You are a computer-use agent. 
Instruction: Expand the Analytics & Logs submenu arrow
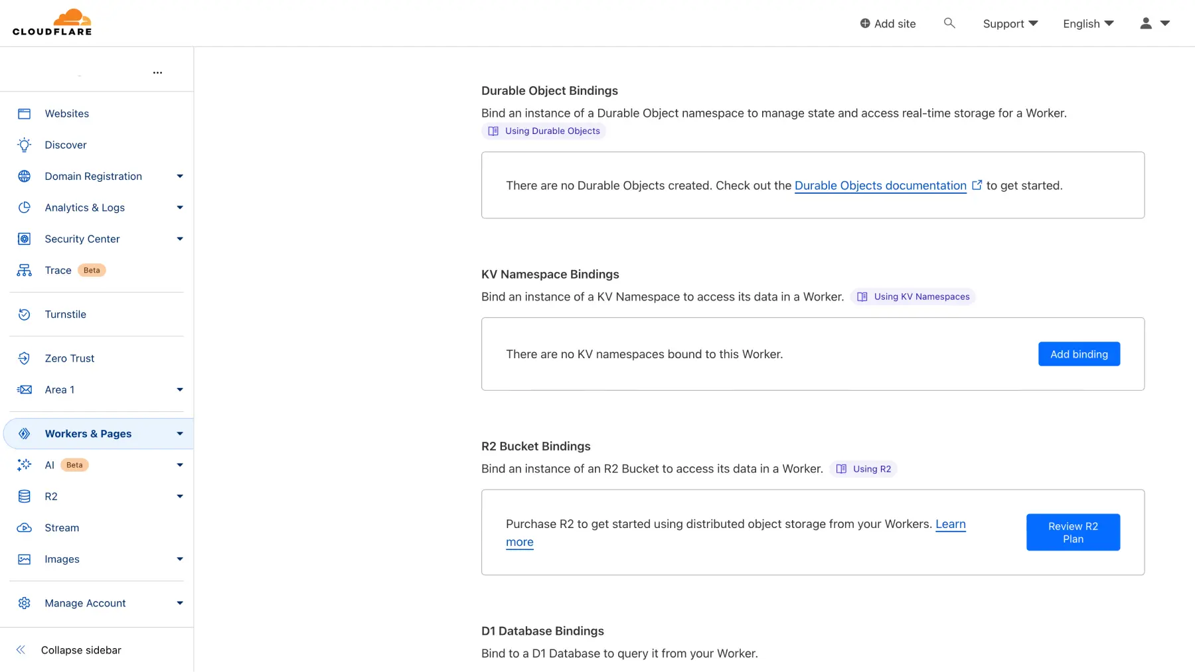point(180,208)
